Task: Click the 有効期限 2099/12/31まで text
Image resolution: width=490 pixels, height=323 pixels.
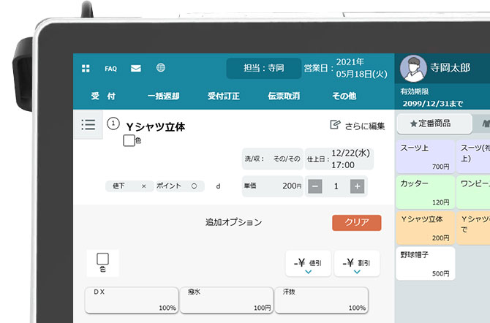Action: 432,97
